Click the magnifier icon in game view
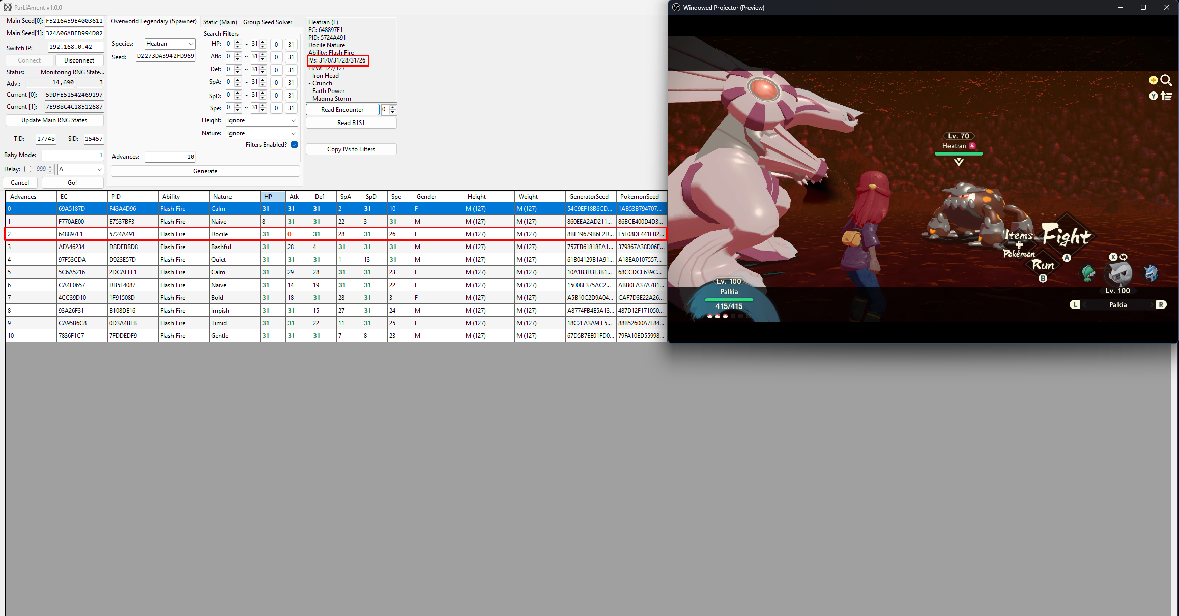1179x616 pixels. click(1166, 80)
